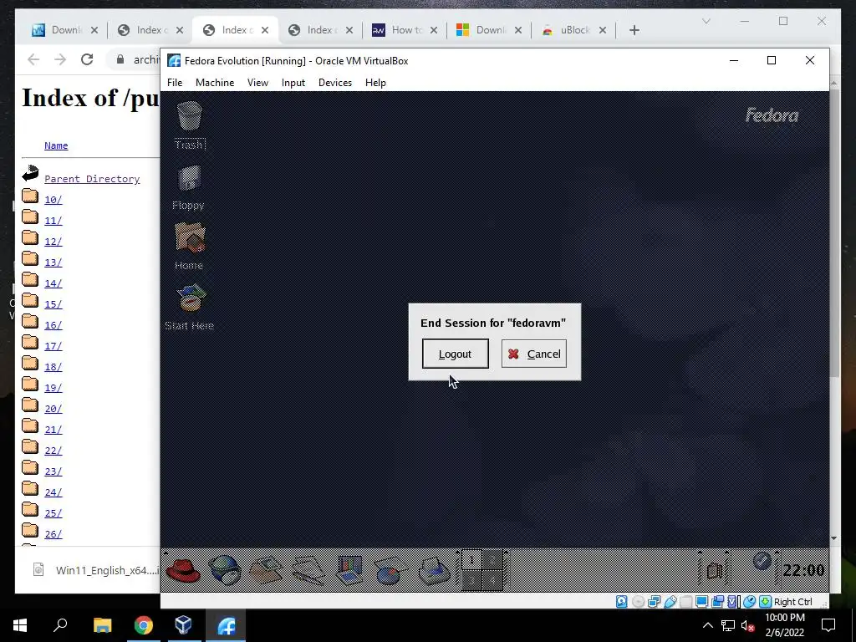Open the Windows notification center

828,625
